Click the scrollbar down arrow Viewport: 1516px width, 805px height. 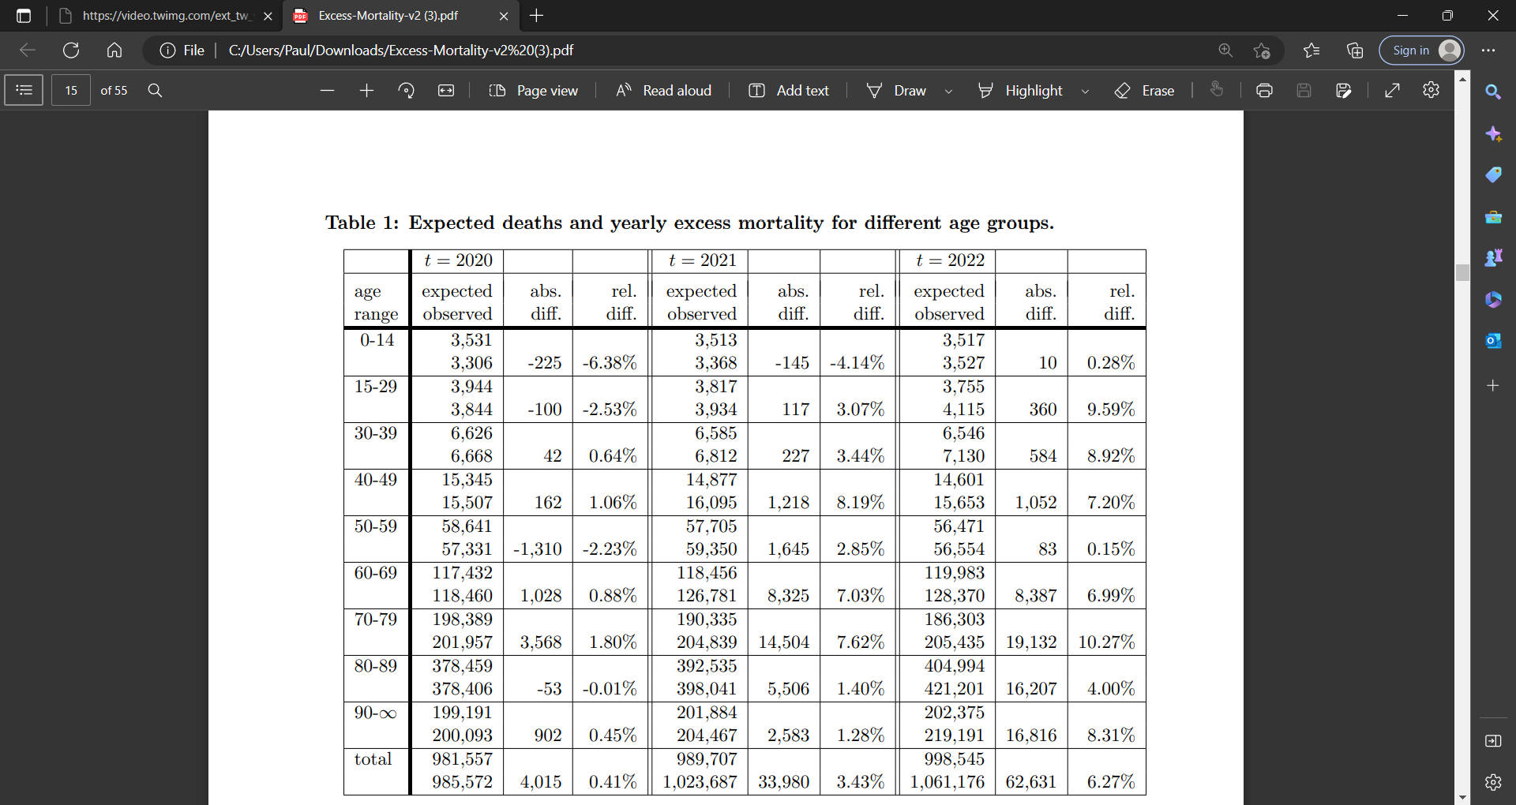tap(1462, 798)
